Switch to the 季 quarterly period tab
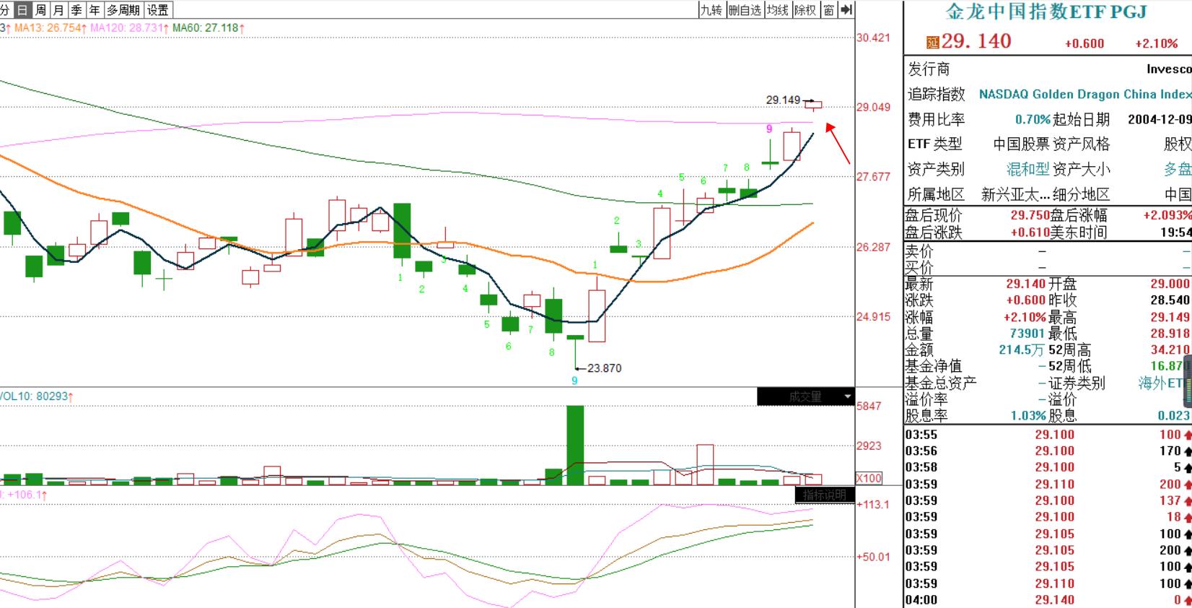This screenshot has width=1192, height=608. click(x=76, y=10)
